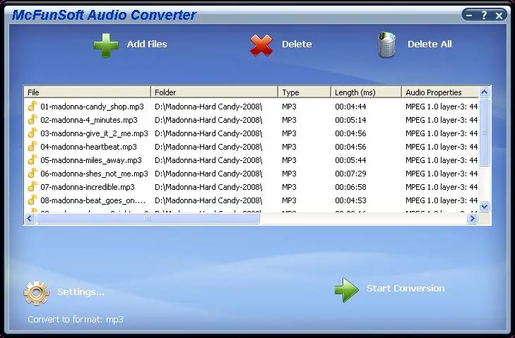Click the vertical scrollbar down arrow

[484, 206]
